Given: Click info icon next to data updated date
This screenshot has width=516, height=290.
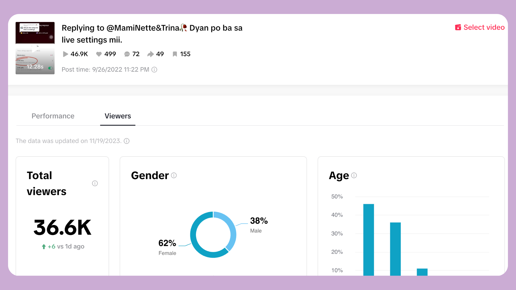Looking at the screenshot, I should (127, 141).
